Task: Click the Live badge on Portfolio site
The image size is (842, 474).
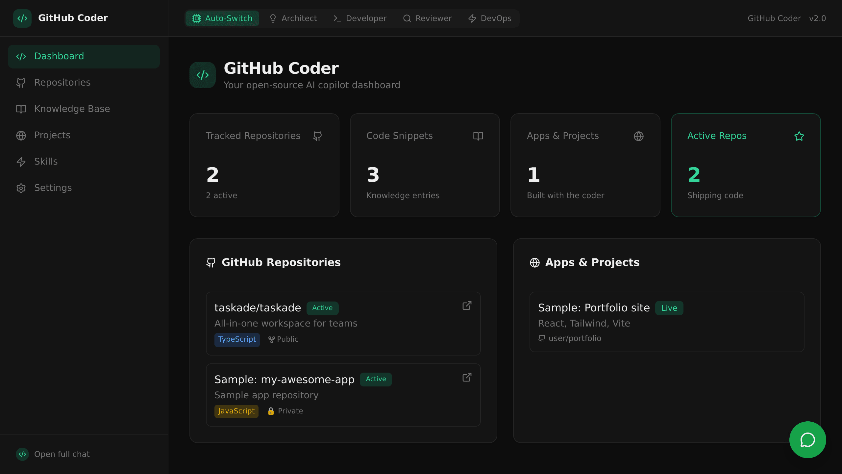Action: (669, 308)
